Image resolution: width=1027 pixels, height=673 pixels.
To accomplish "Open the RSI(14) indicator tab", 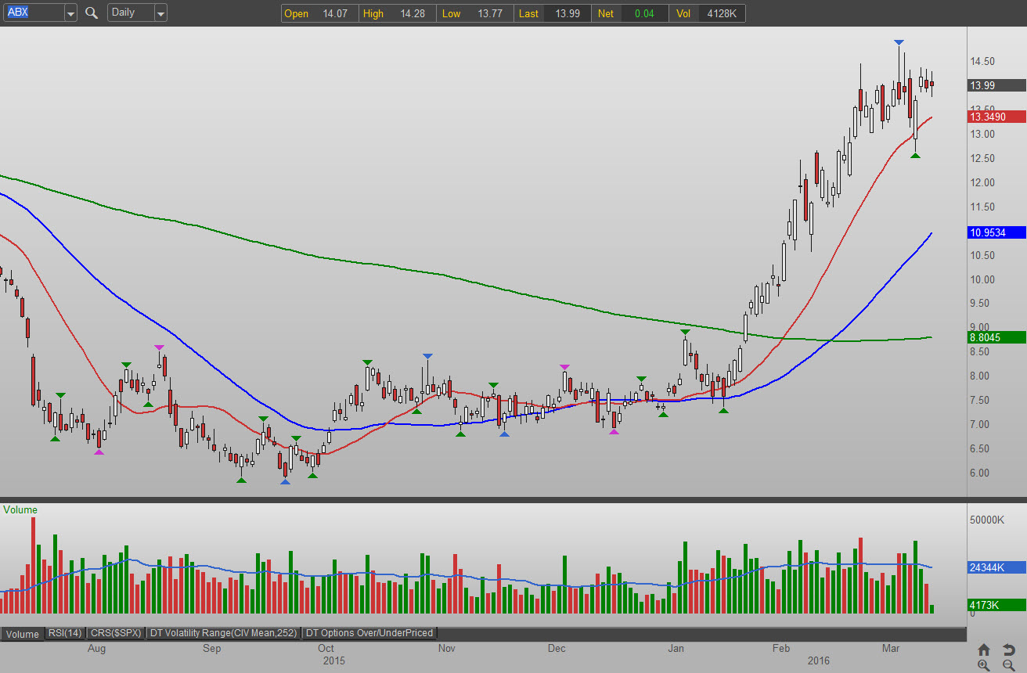I will pyautogui.click(x=65, y=633).
